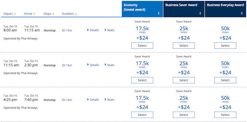Sort flights by Depart column arrows
Image resolution: width=247 pixels, height=122 pixels.
[x=15, y=14]
